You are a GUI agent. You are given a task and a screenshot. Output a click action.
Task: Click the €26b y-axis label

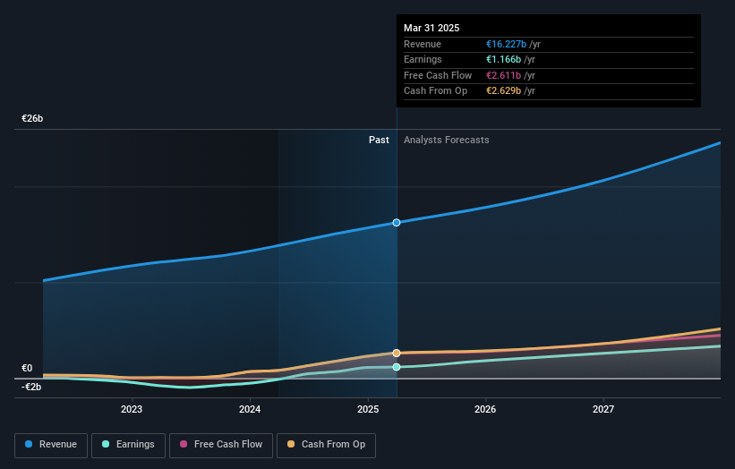coord(32,118)
